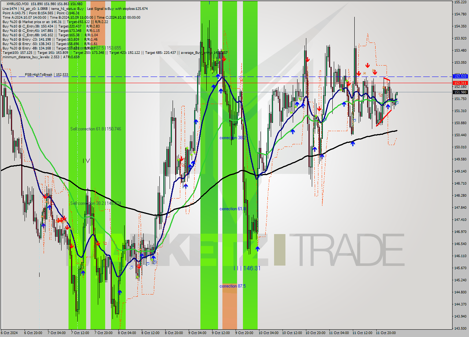Click the 8 Oct 04:00 time label
The height and width of the screenshot is (337, 469).
point(126,333)
